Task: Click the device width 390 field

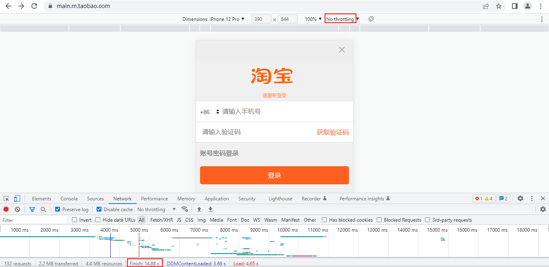Action: click(x=261, y=19)
